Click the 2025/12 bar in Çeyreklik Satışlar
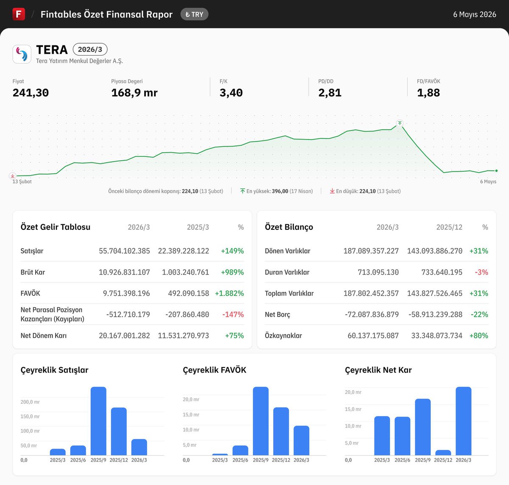This screenshot has width=509, height=485. [119, 431]
